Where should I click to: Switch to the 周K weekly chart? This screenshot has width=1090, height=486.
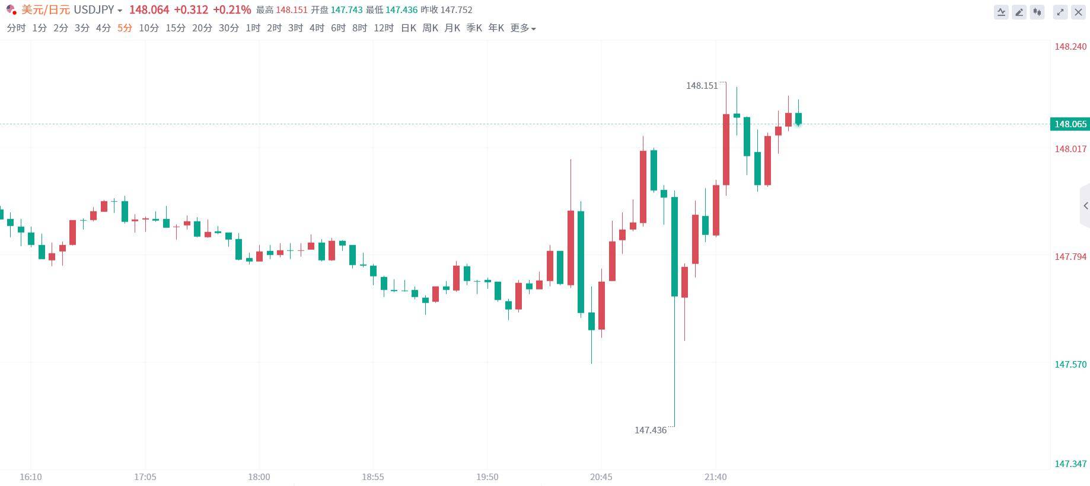pyautogui.click(x=430, y=28)
